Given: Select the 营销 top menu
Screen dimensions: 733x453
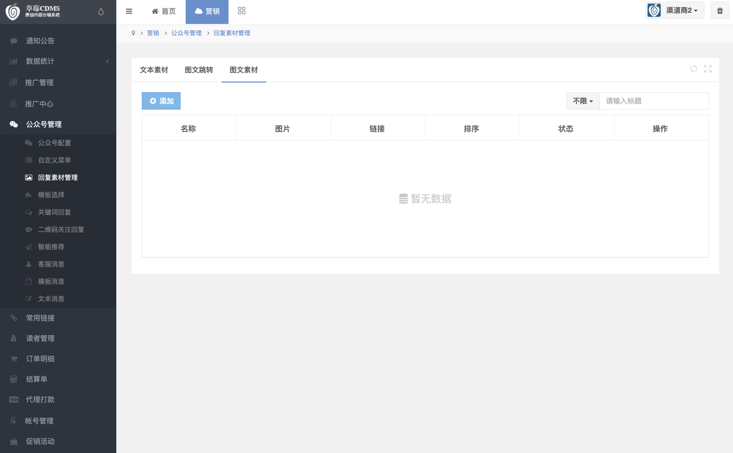Looking at the screenshot, I should pos(207,11).
